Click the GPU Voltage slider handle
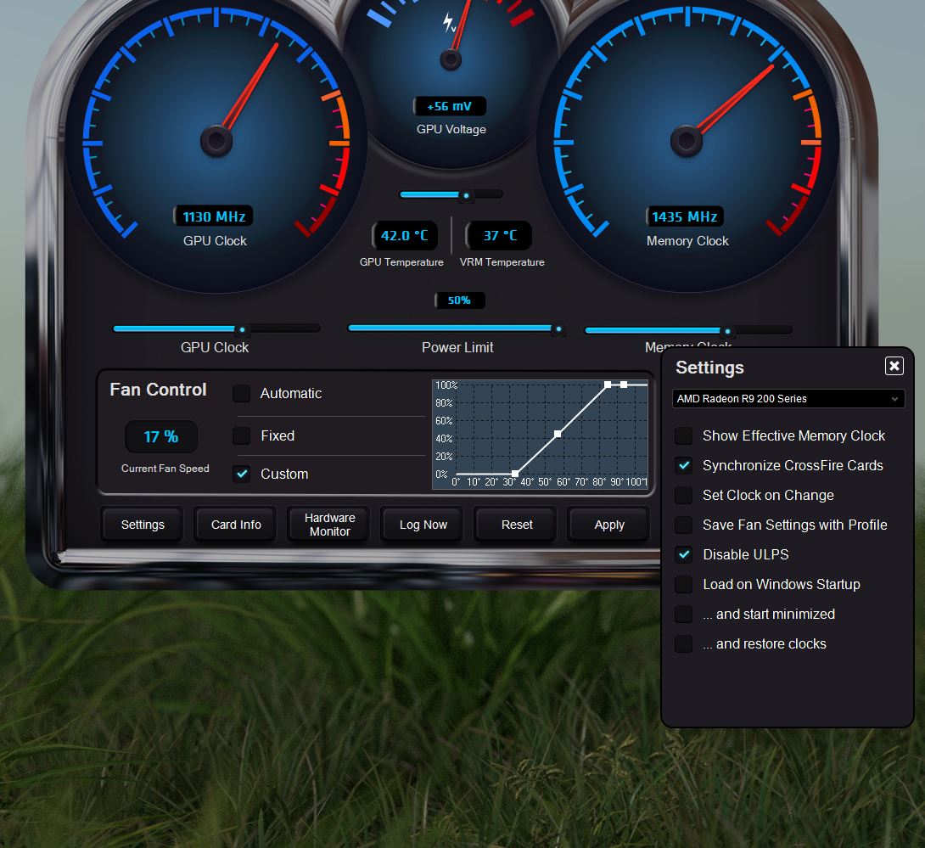Viewport: 925px width, 848px height. tap(466, 195)
